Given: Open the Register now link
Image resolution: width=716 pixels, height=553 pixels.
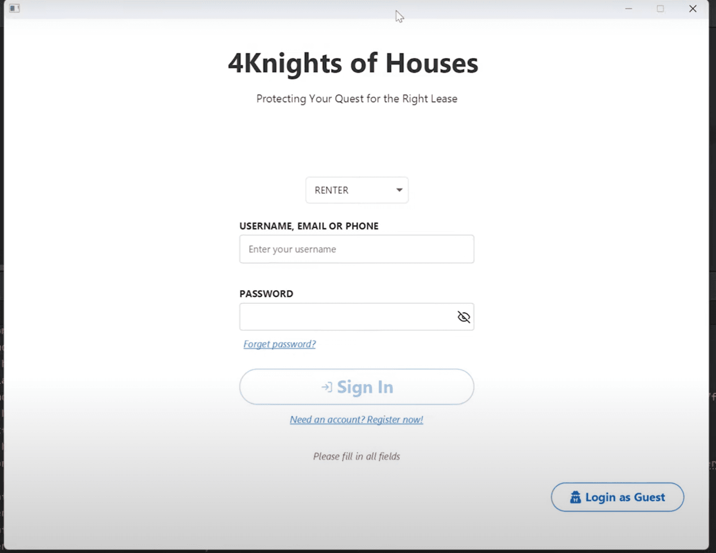Looking at the screenshot, I should [356, 419].
